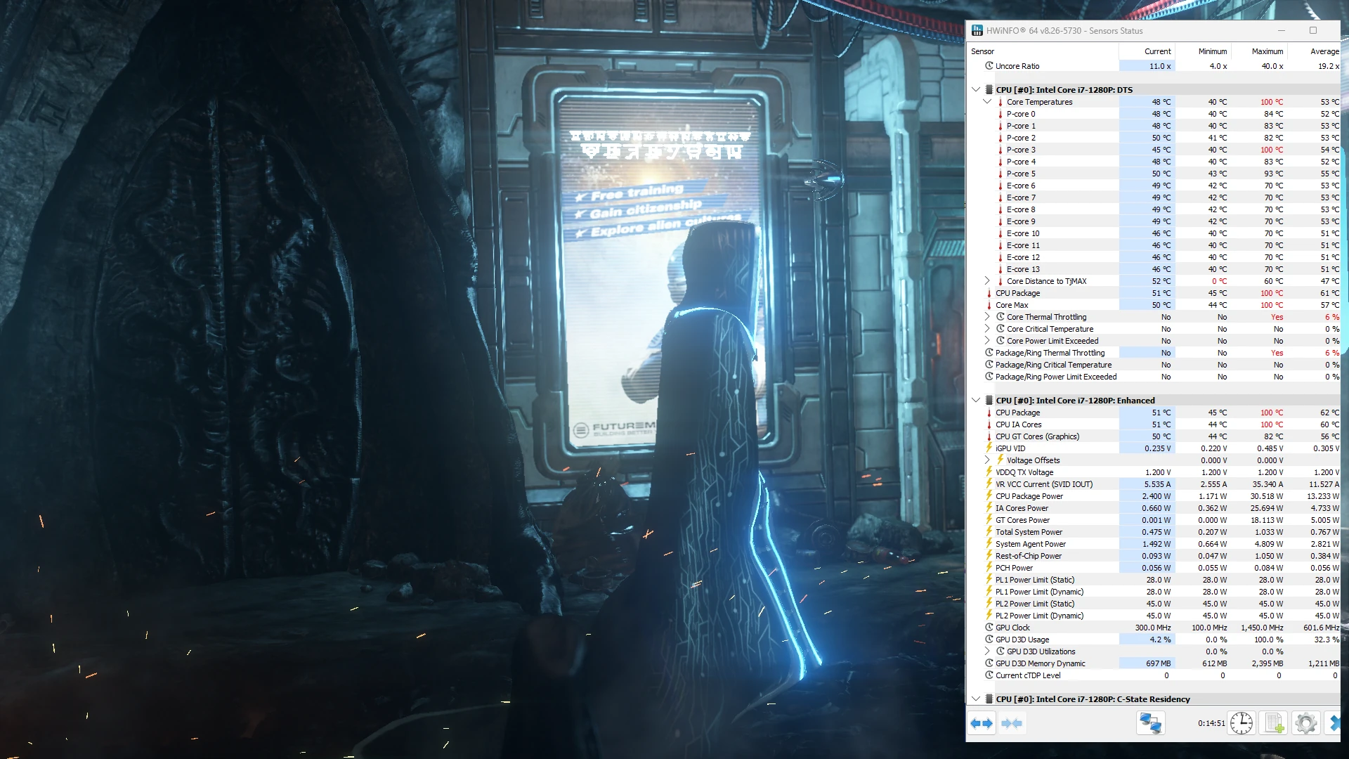The height and width of the screenshot is (759, 1349).
Task: Open the remote network monitoring icon
Action: click(x=1151, y=723)
